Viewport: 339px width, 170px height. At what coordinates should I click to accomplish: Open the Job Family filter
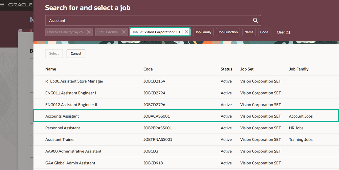[203, 32]
